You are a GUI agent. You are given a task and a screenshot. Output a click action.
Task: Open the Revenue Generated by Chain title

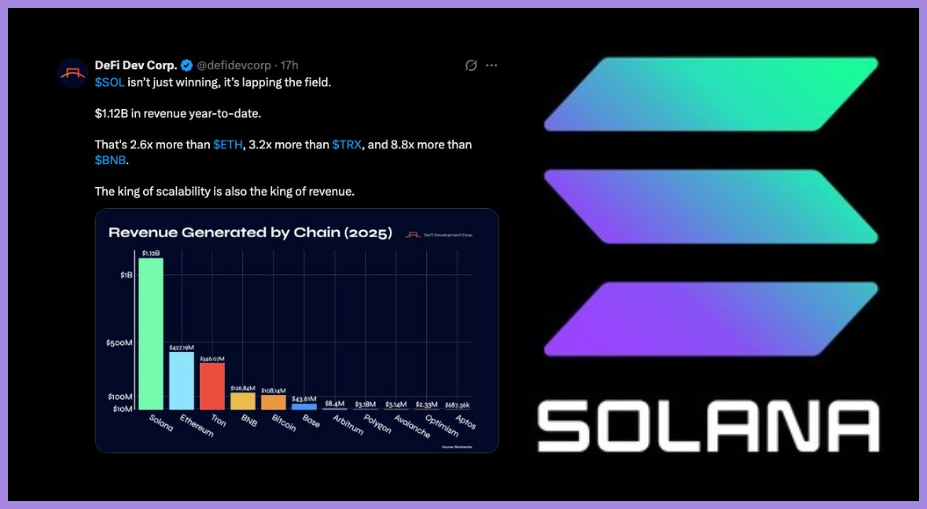point(250,232)
